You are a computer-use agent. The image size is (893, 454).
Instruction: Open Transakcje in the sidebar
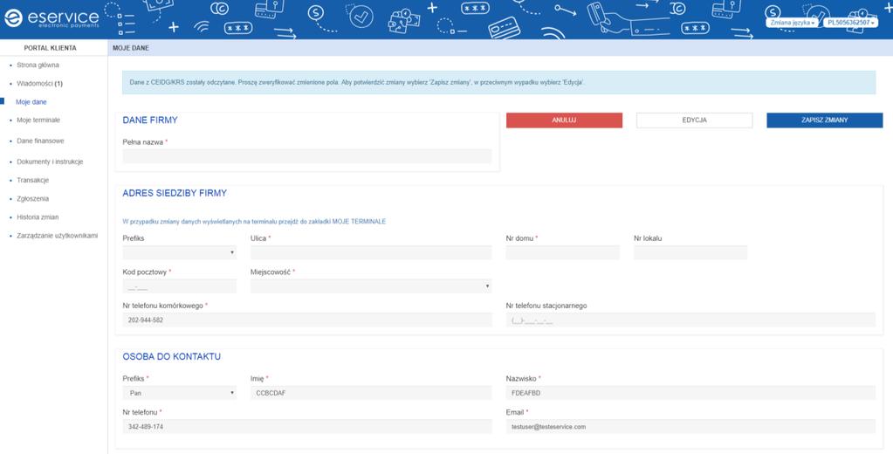pos(33,180)
